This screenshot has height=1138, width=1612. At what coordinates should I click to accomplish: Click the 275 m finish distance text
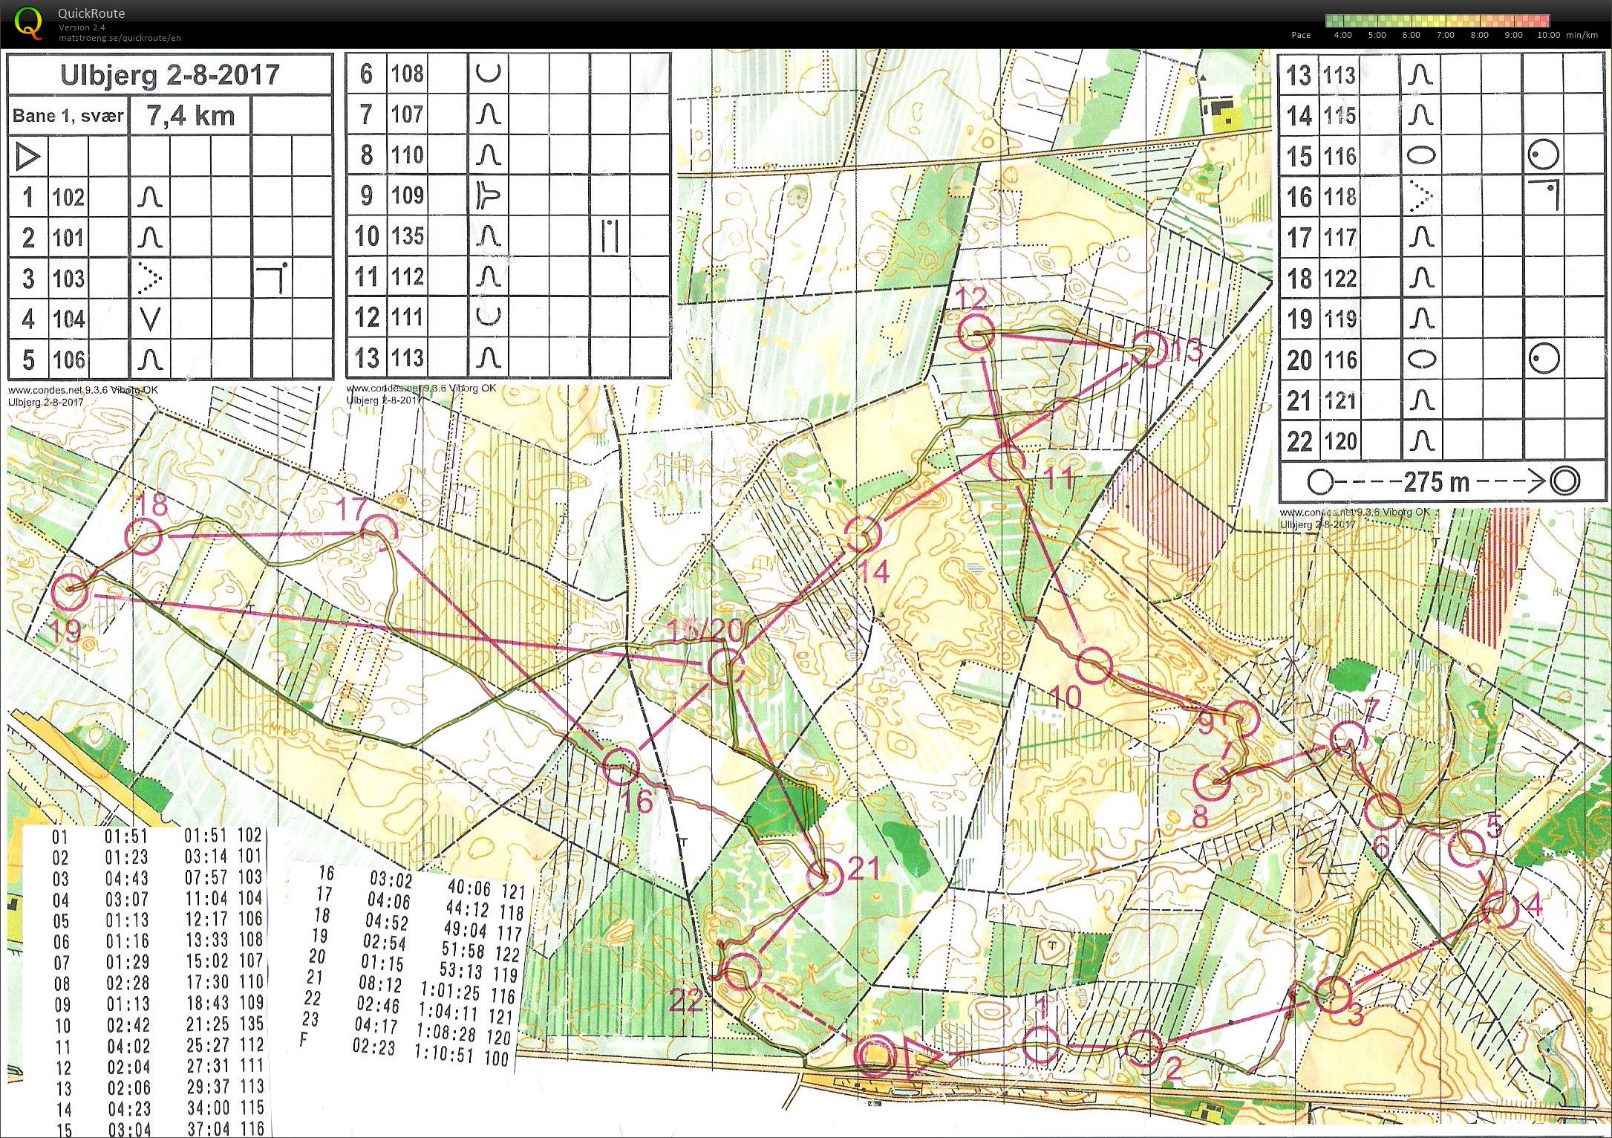tap(1436, 482)
